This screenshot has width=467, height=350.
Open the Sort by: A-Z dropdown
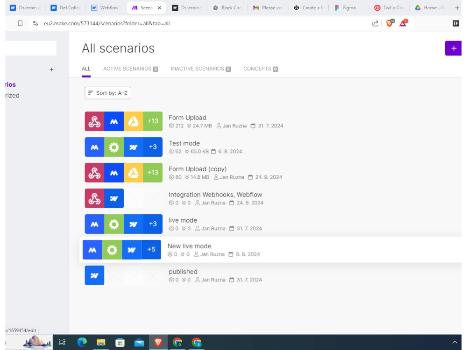[108, 93]
